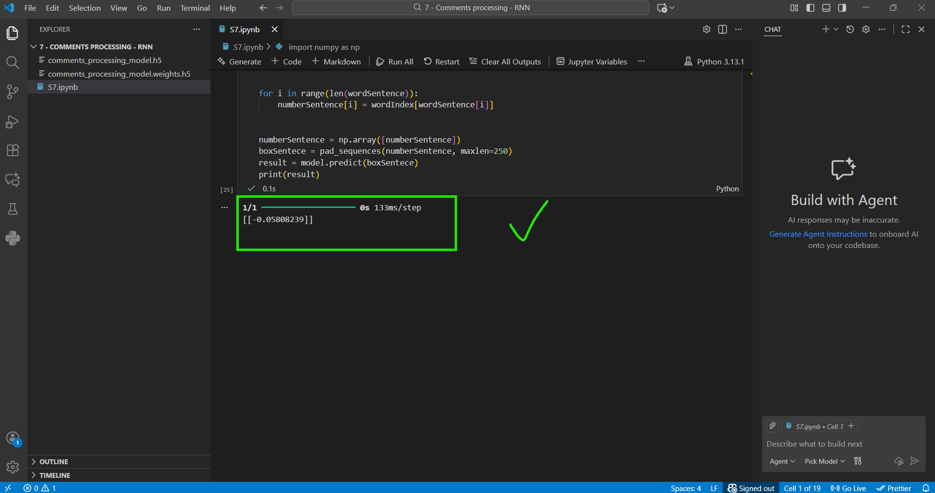935x493 pixels.
Task: Open the Terminal menu
Action: (x=195, y=8)
